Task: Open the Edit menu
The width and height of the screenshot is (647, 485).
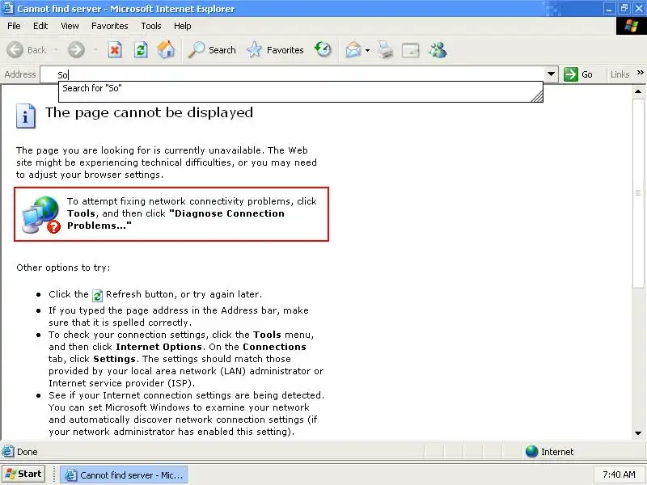Action: 40,26
